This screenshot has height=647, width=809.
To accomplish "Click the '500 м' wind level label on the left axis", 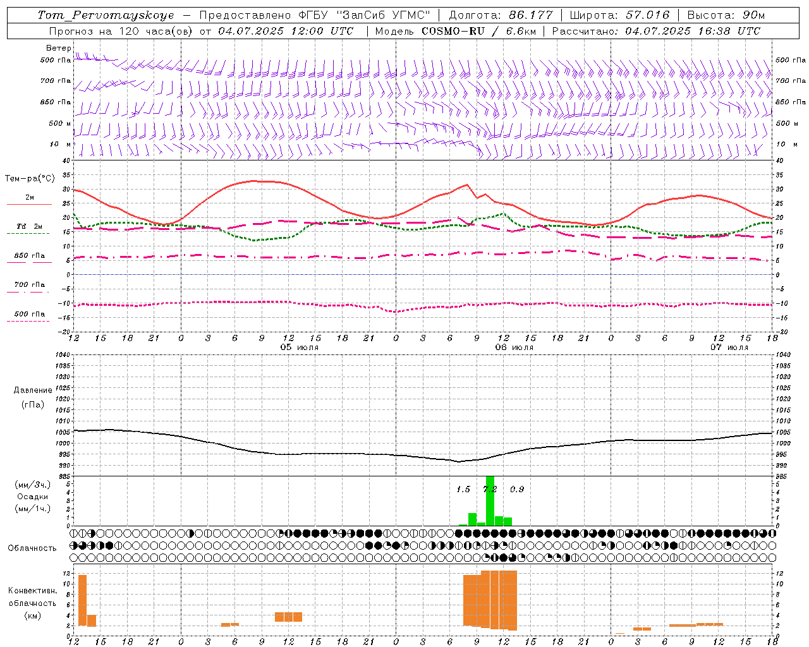I will tap(60, 123).
